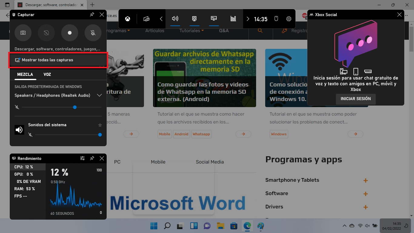
Task: Show more Game Bar widgets with the right chevron
Action: click(x=248, y=19)
